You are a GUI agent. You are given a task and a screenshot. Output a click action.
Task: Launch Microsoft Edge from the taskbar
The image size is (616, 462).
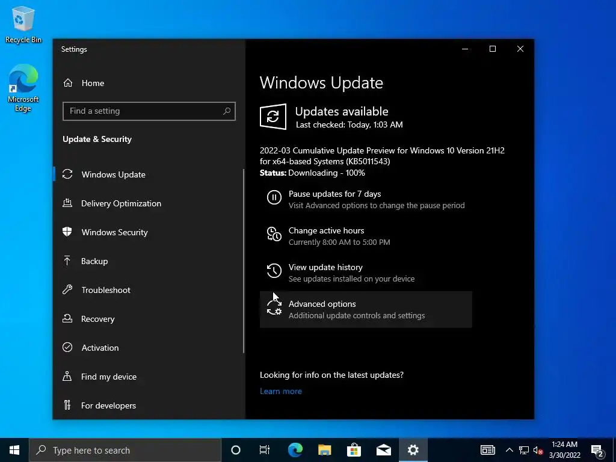click(x=295, y=450)
